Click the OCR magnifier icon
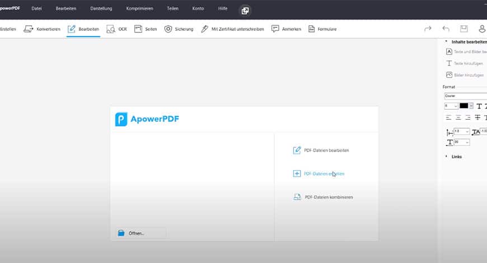The width and height of the screenshot is (487, 263). tap(111, 29)
